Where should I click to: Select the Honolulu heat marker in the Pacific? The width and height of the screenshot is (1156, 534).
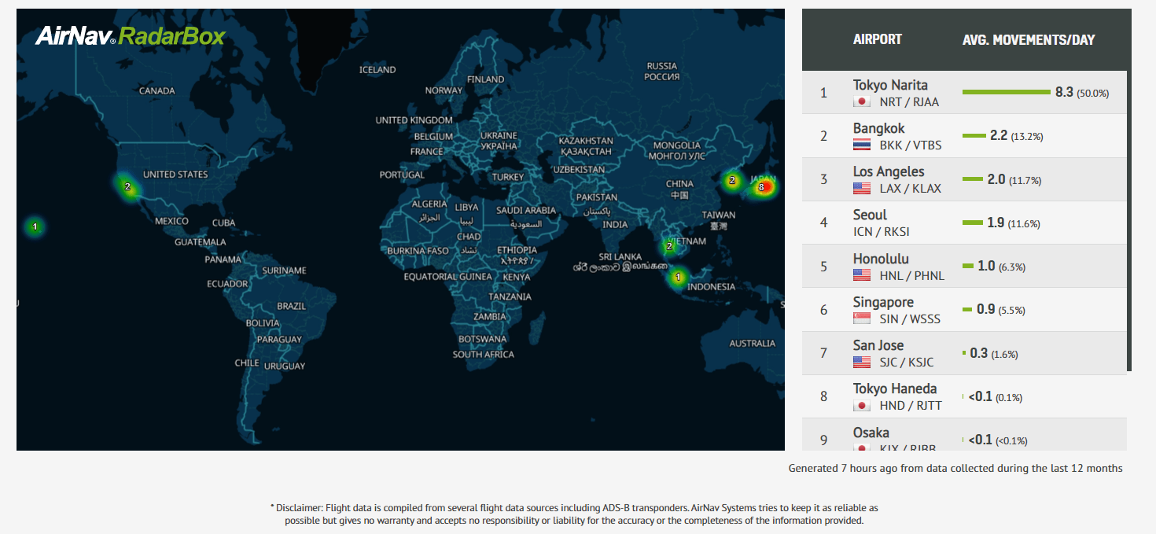[35, 226]
